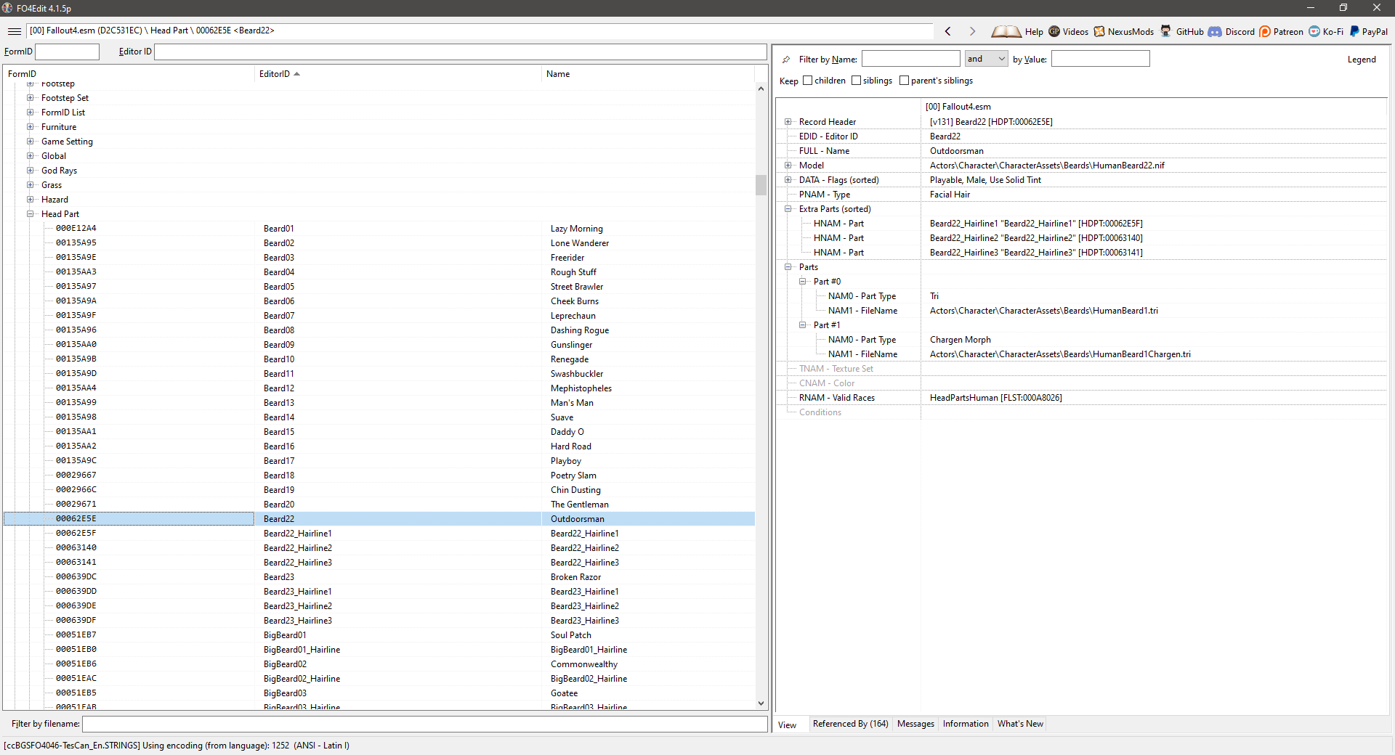
Task: Collapse the Extra Parts (sorted) row
Action: point(788,209)
